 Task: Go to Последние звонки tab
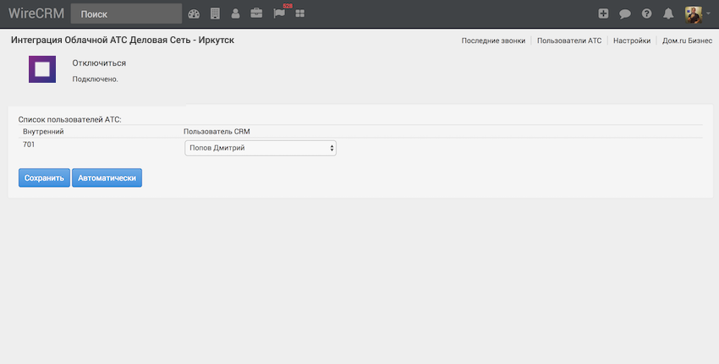tap(493, 41)
